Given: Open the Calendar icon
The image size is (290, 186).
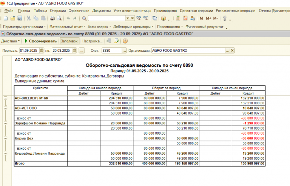Looking at the screenshot, I should [185, 18].
